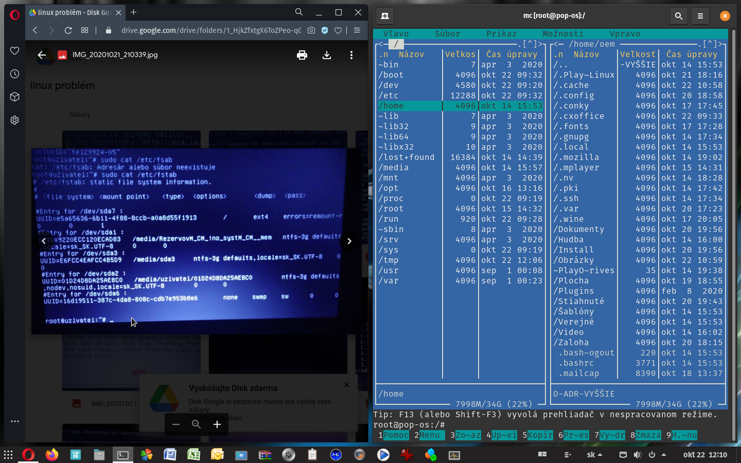Viewport: 741px width, 463px height.
Task: Take a snapshot with Opera camera icon
Action: 311,30
